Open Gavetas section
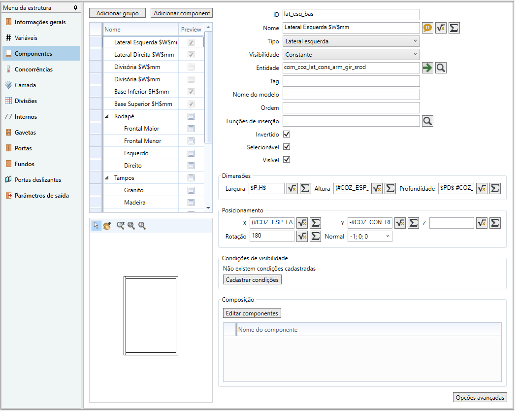Image resolution: width=518 pixels, height=413 pixels. [x=41, y=133]
